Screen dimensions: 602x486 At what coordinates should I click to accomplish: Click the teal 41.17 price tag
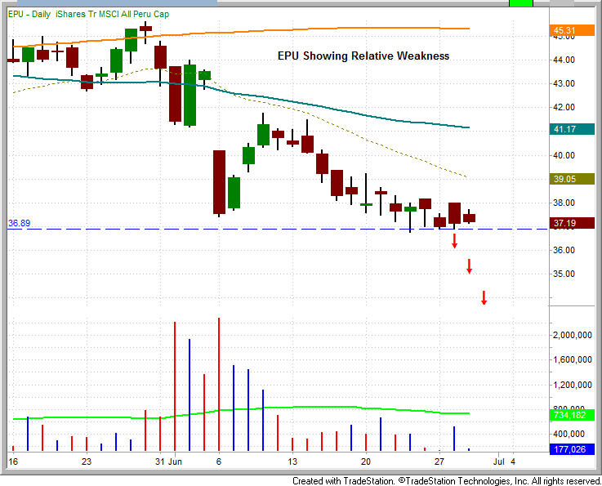(x=572, y=129)
